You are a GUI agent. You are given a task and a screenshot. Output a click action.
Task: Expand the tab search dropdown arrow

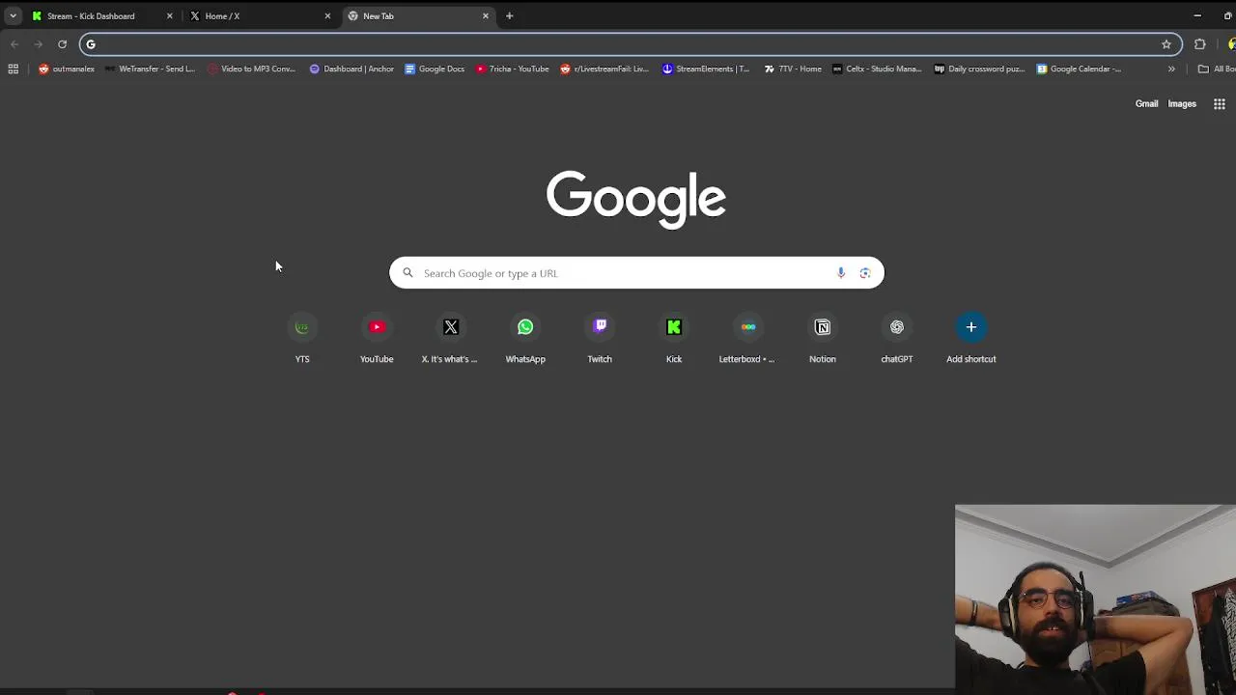13,15
